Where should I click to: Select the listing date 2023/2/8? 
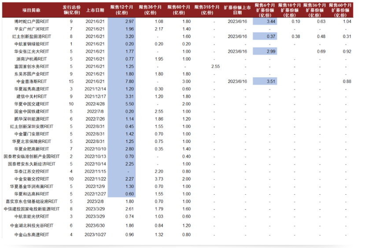pos(95,202)
